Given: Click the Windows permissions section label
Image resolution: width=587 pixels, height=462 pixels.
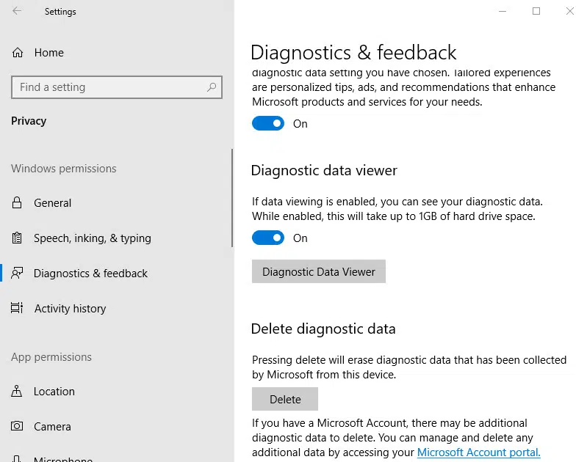Looking at the screenshot, I should pos(64,169).
